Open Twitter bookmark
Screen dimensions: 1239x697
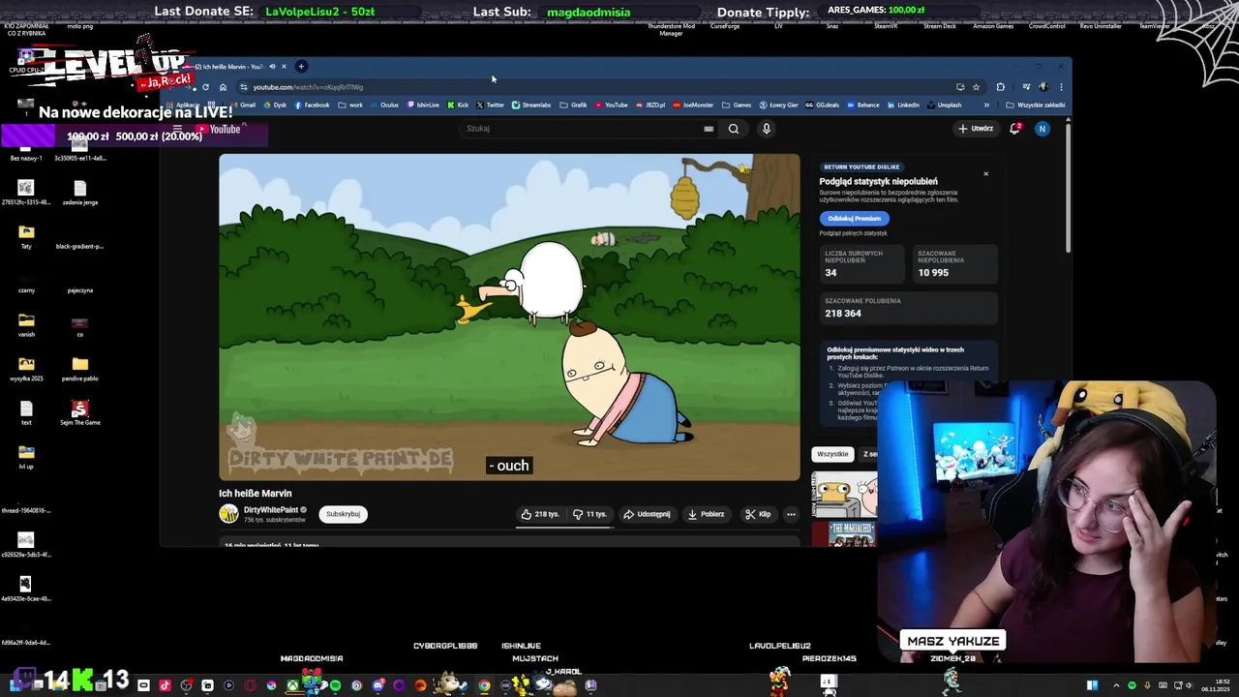pyautogui.click(x=490, y=105)
